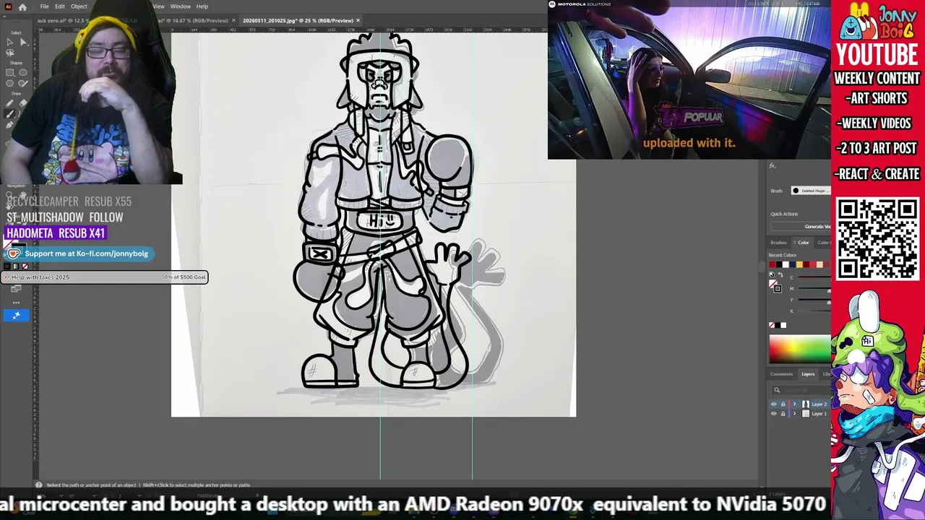Open the Layers panel tab

[x=808, y=374]
